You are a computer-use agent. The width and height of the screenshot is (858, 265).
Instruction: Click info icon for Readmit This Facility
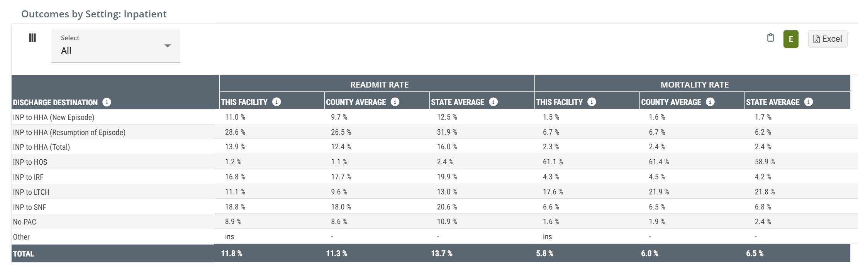click(x=276, y=102)
